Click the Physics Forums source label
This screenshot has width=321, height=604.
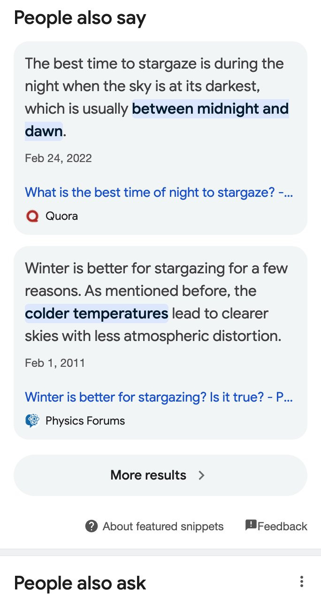[85, 421]
